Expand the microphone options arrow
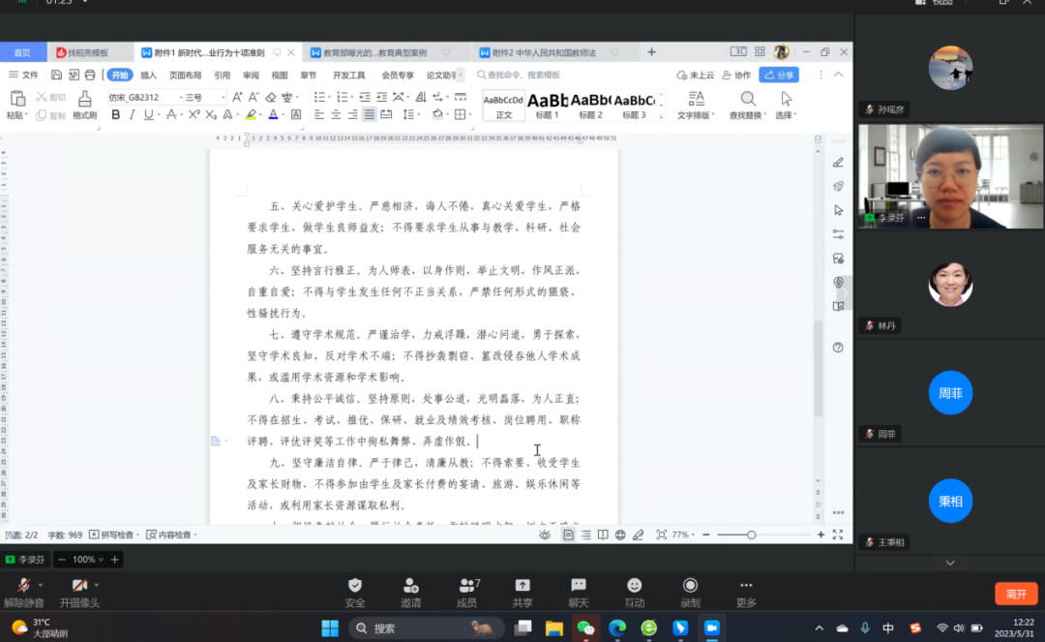 pos(41,585)
